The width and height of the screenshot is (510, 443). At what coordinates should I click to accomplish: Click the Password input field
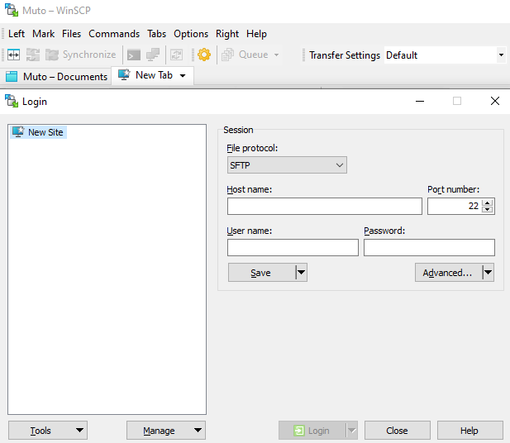coord(429,247)
